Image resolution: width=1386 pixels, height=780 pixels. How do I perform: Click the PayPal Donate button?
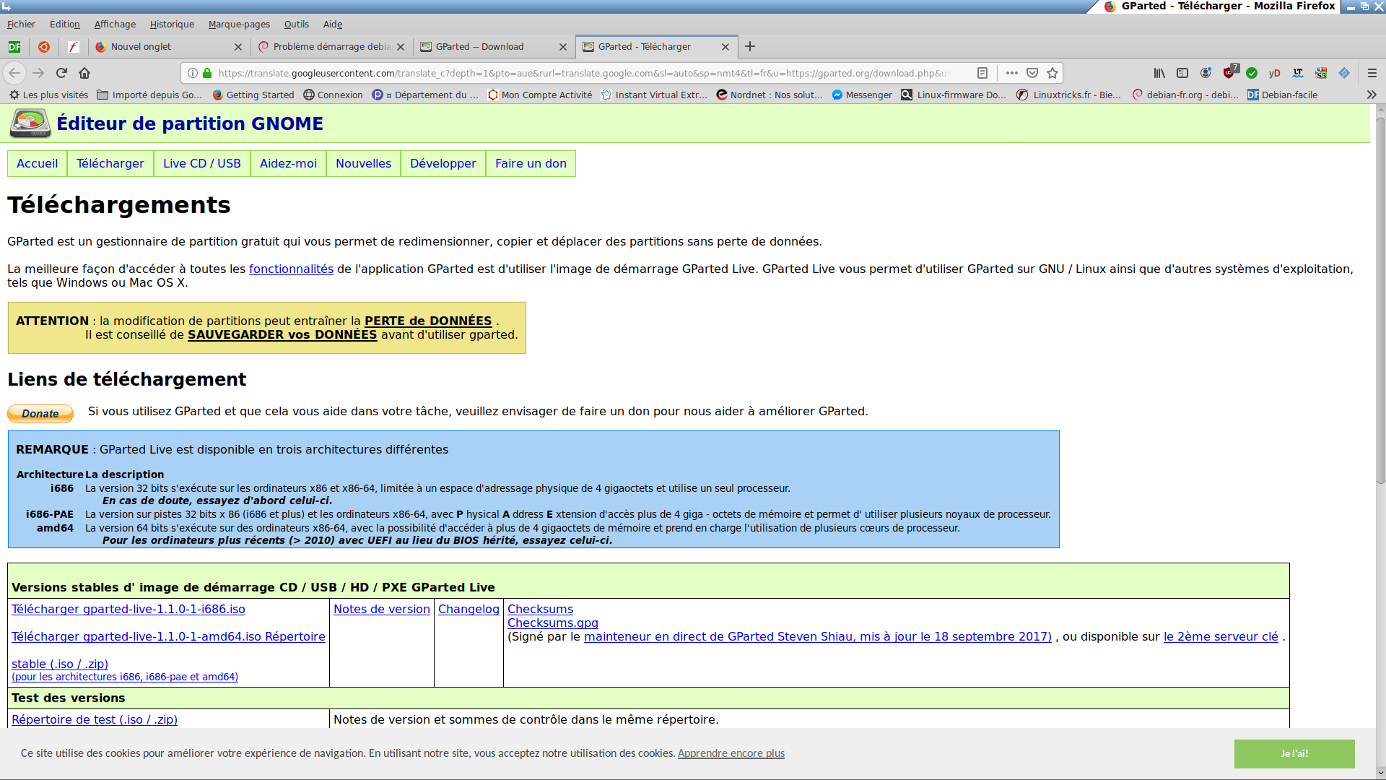coord(40,413)
